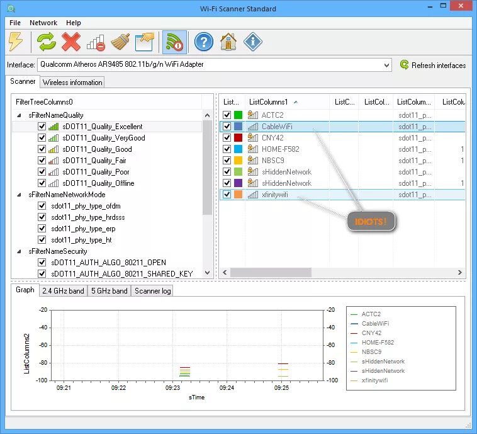Collapse the sFilterNameQuality tree node
The image size is (477, 434).
19,115
